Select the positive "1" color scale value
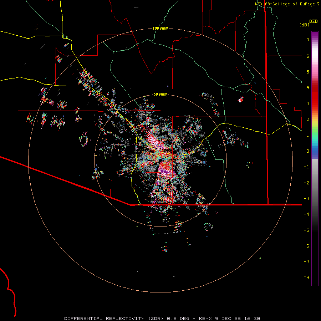This screenshot has height=321, width=321. click(308, 135)
